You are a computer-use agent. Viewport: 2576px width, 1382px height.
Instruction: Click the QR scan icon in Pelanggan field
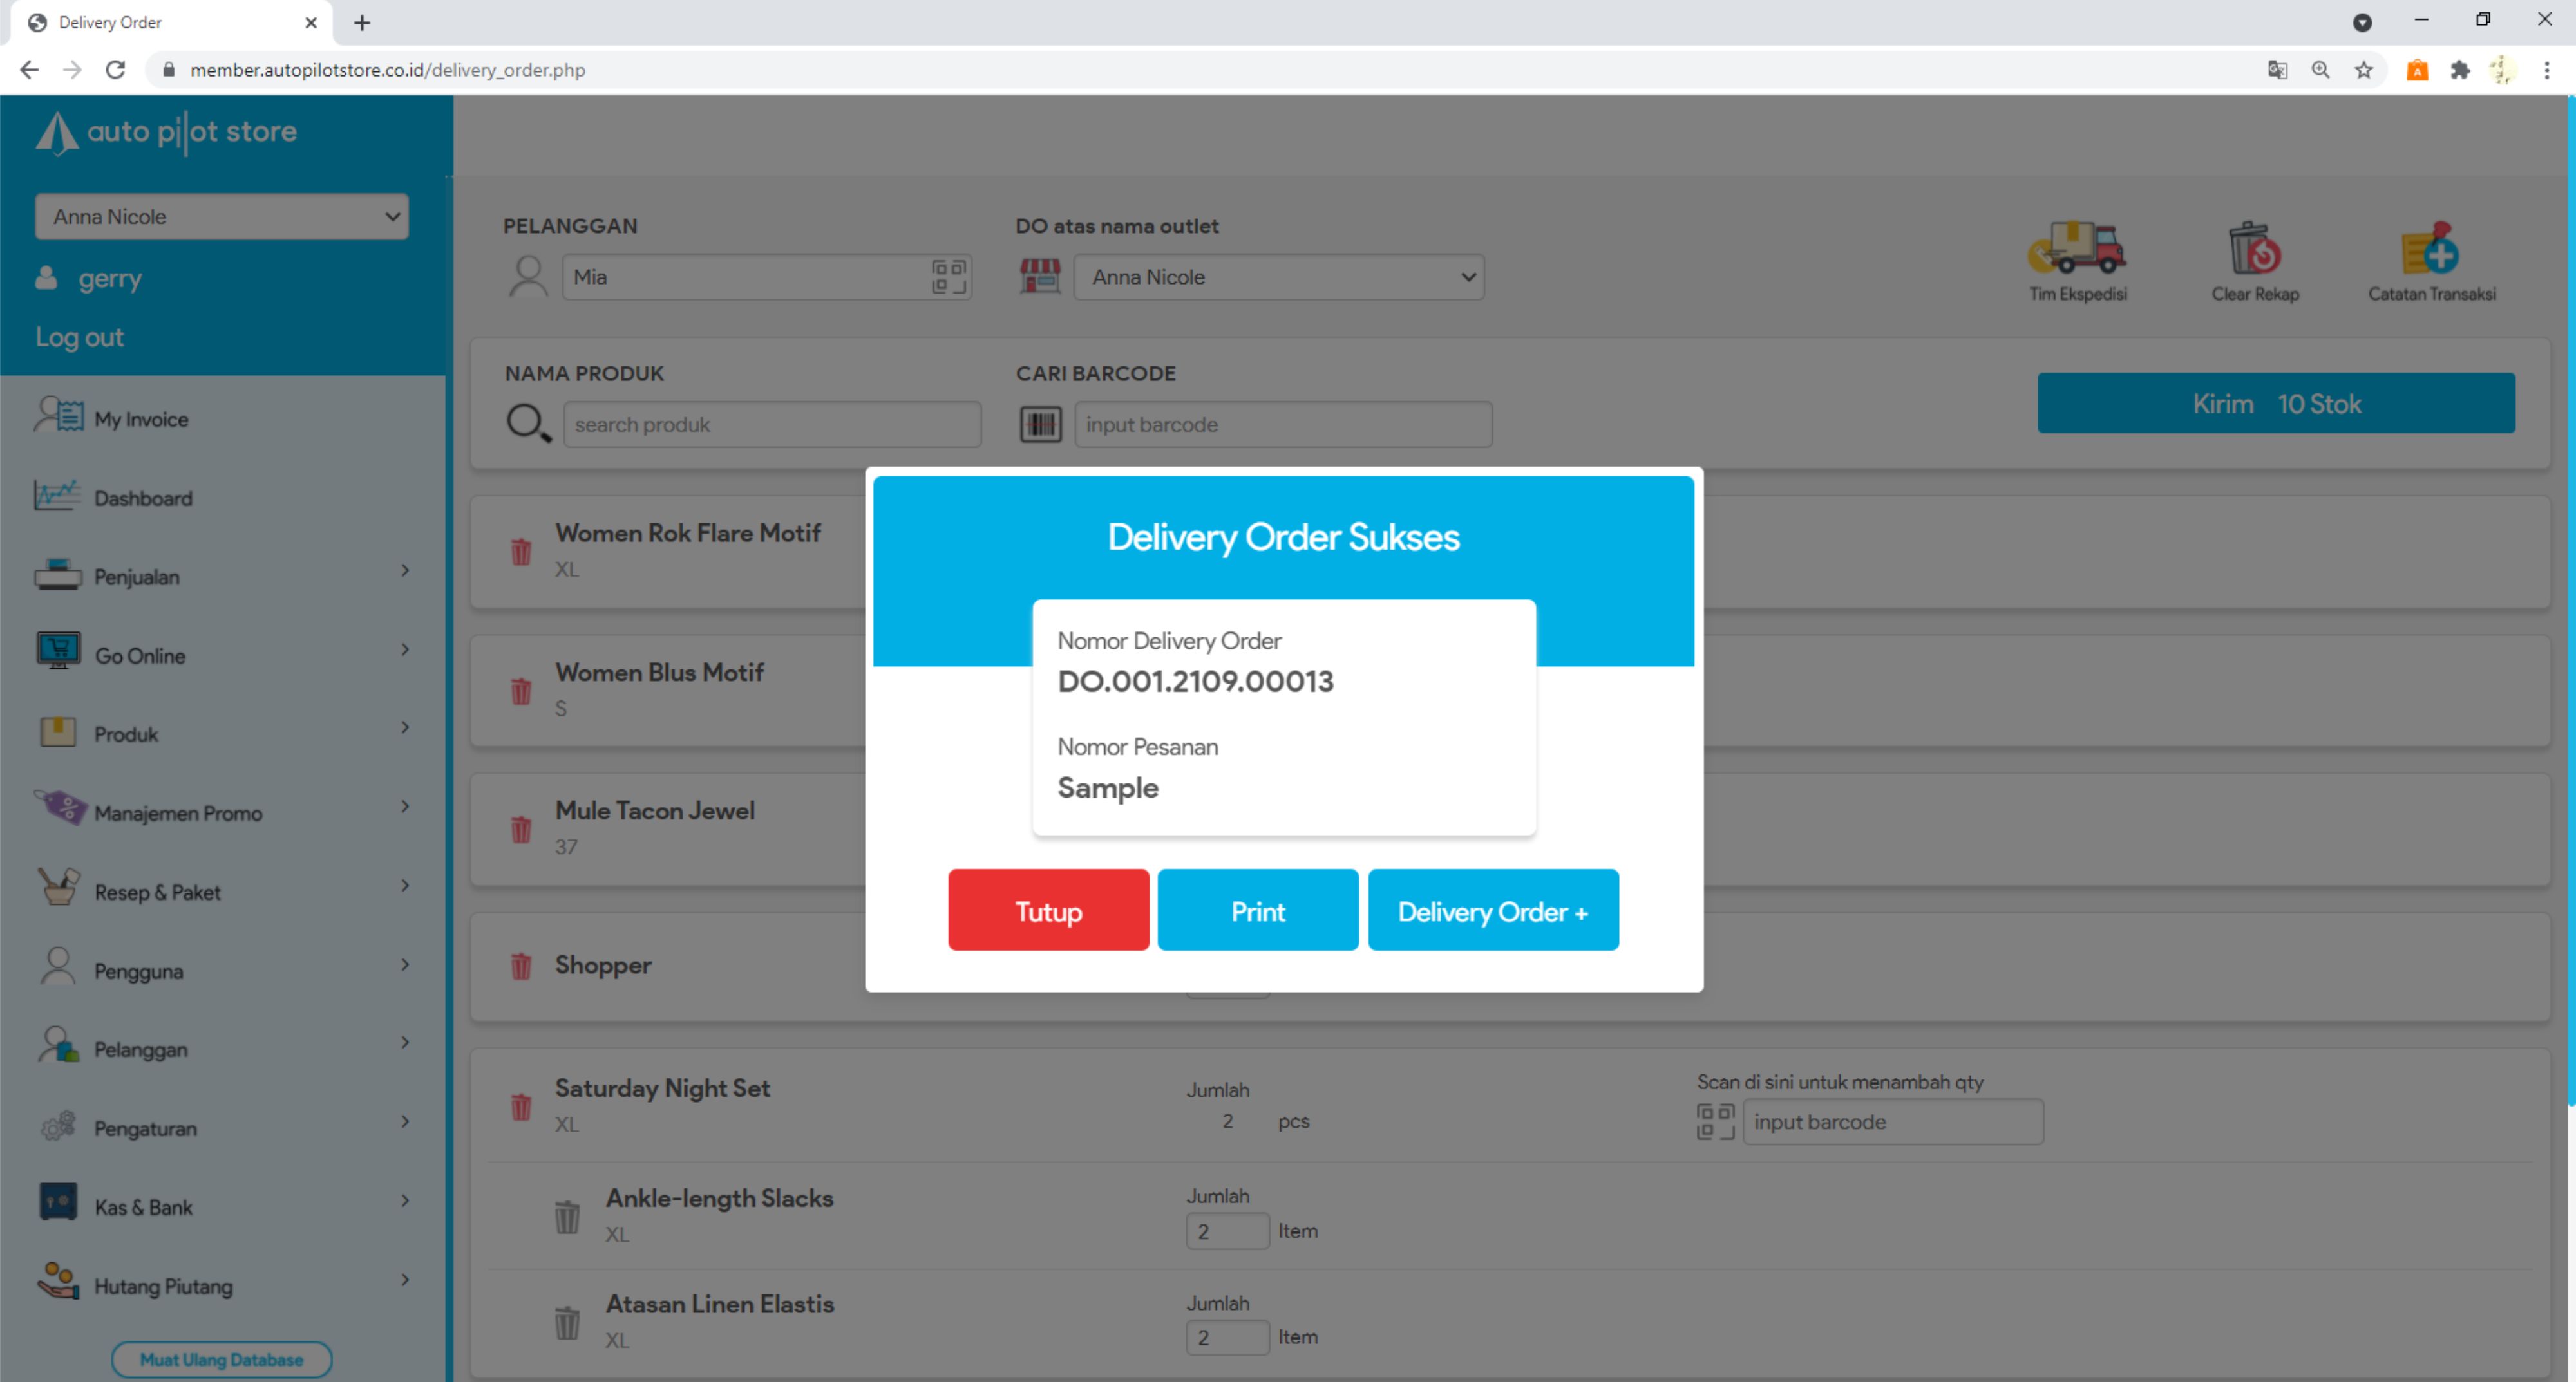pyautogui.click(x=948, y=277)
